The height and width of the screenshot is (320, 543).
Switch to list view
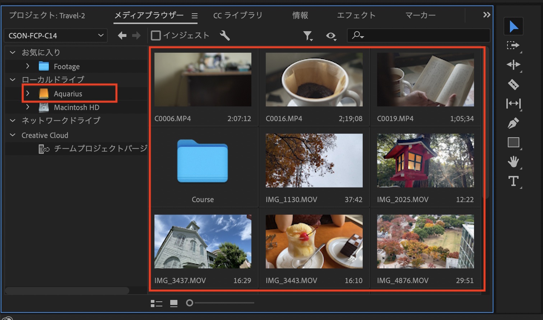[x=157, y=304]
